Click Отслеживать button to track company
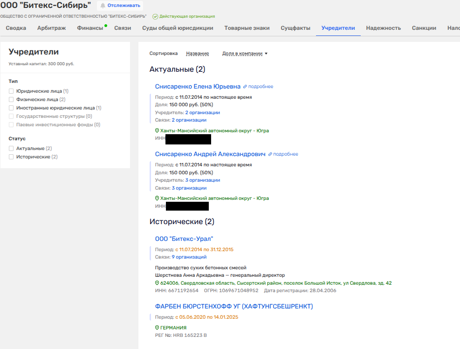Viewport: 460px width, 349px height. tap(124, 6)
